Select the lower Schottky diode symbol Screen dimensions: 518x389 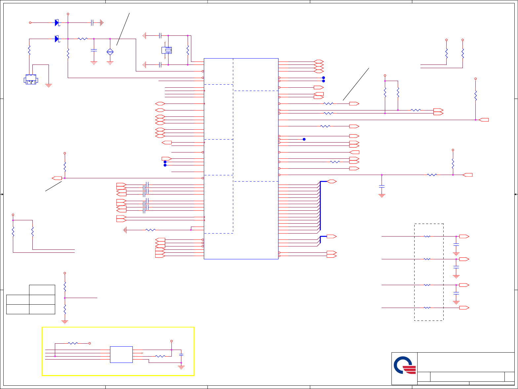tap(57, 39)
